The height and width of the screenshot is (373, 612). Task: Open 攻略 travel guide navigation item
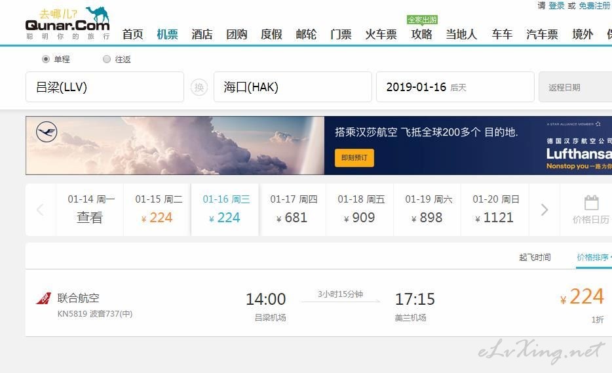[421, 34]
